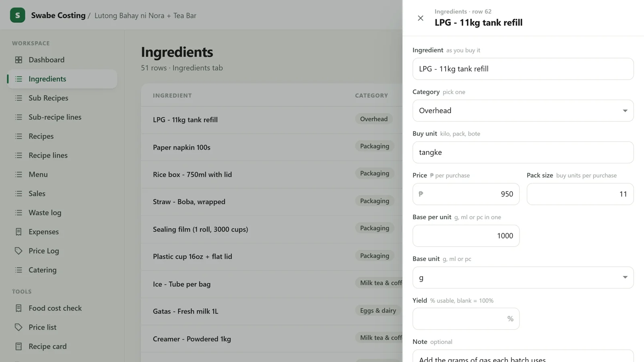Edit the Pack size field showing 11
Viewport: 644px width, 362px height.
click(x=580, y=194)
